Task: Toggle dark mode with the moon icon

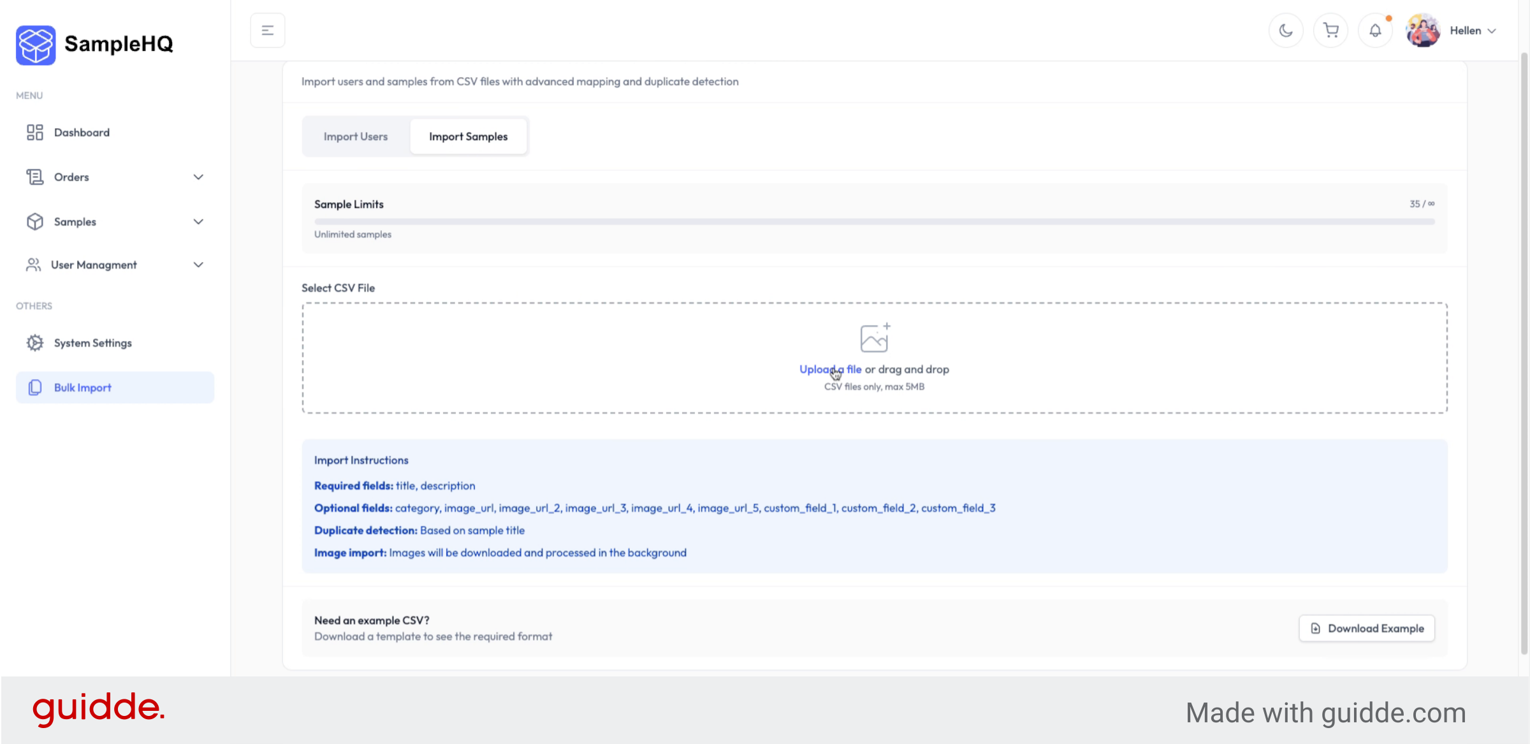Action: click(x=1286, y=30)
